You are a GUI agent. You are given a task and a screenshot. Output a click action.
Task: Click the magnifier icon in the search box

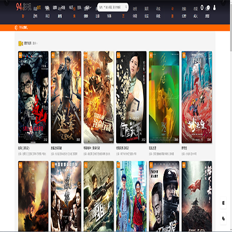point(126,7)
